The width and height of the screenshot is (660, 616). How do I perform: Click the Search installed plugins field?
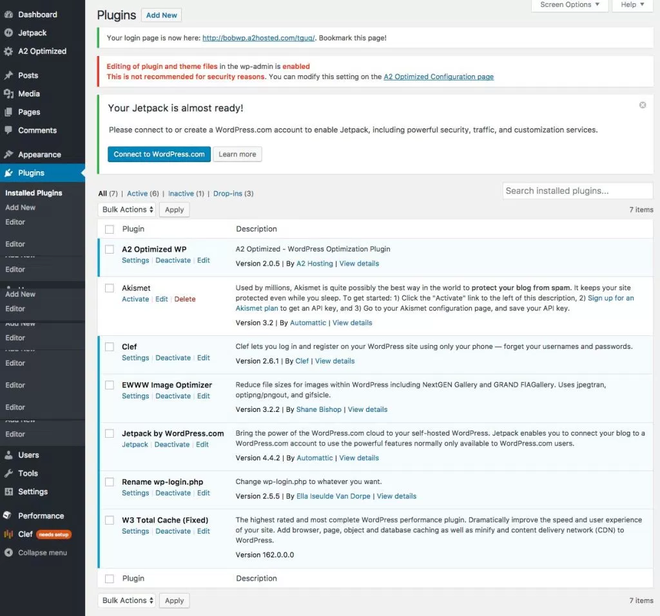pos(577,191)
